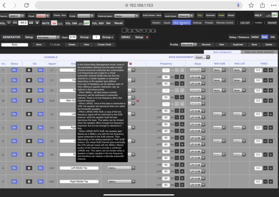Open EQ gear settings for SUB channel

[29, 101]
